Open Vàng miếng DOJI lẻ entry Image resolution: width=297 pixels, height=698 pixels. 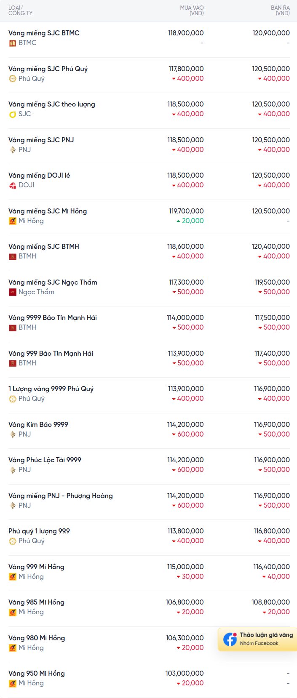point(148,182)
